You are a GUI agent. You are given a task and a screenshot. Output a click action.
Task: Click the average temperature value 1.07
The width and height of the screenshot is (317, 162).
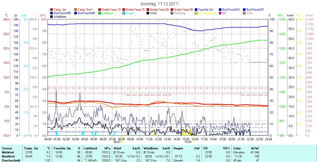pos(48,160)
